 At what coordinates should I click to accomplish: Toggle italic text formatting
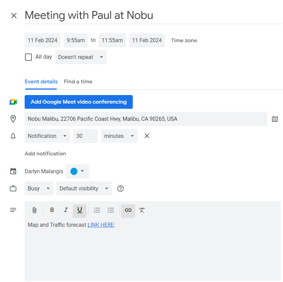pos(66,210)
